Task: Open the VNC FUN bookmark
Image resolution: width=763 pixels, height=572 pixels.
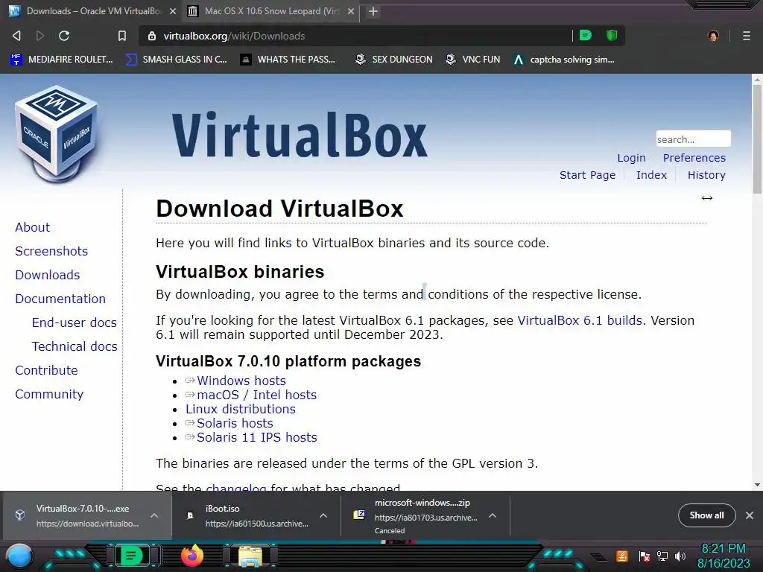Action: tap(473, 60)
